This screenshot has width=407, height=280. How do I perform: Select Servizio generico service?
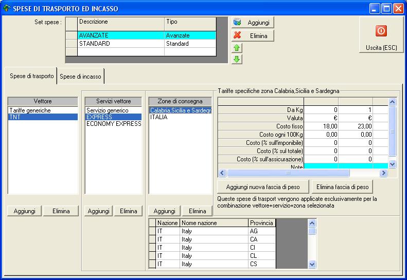113,110
